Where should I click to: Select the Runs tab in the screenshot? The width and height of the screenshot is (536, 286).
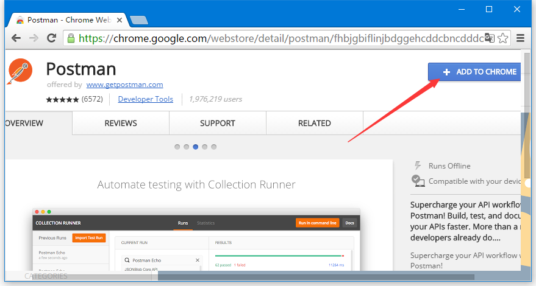click(x=183, y=223)
